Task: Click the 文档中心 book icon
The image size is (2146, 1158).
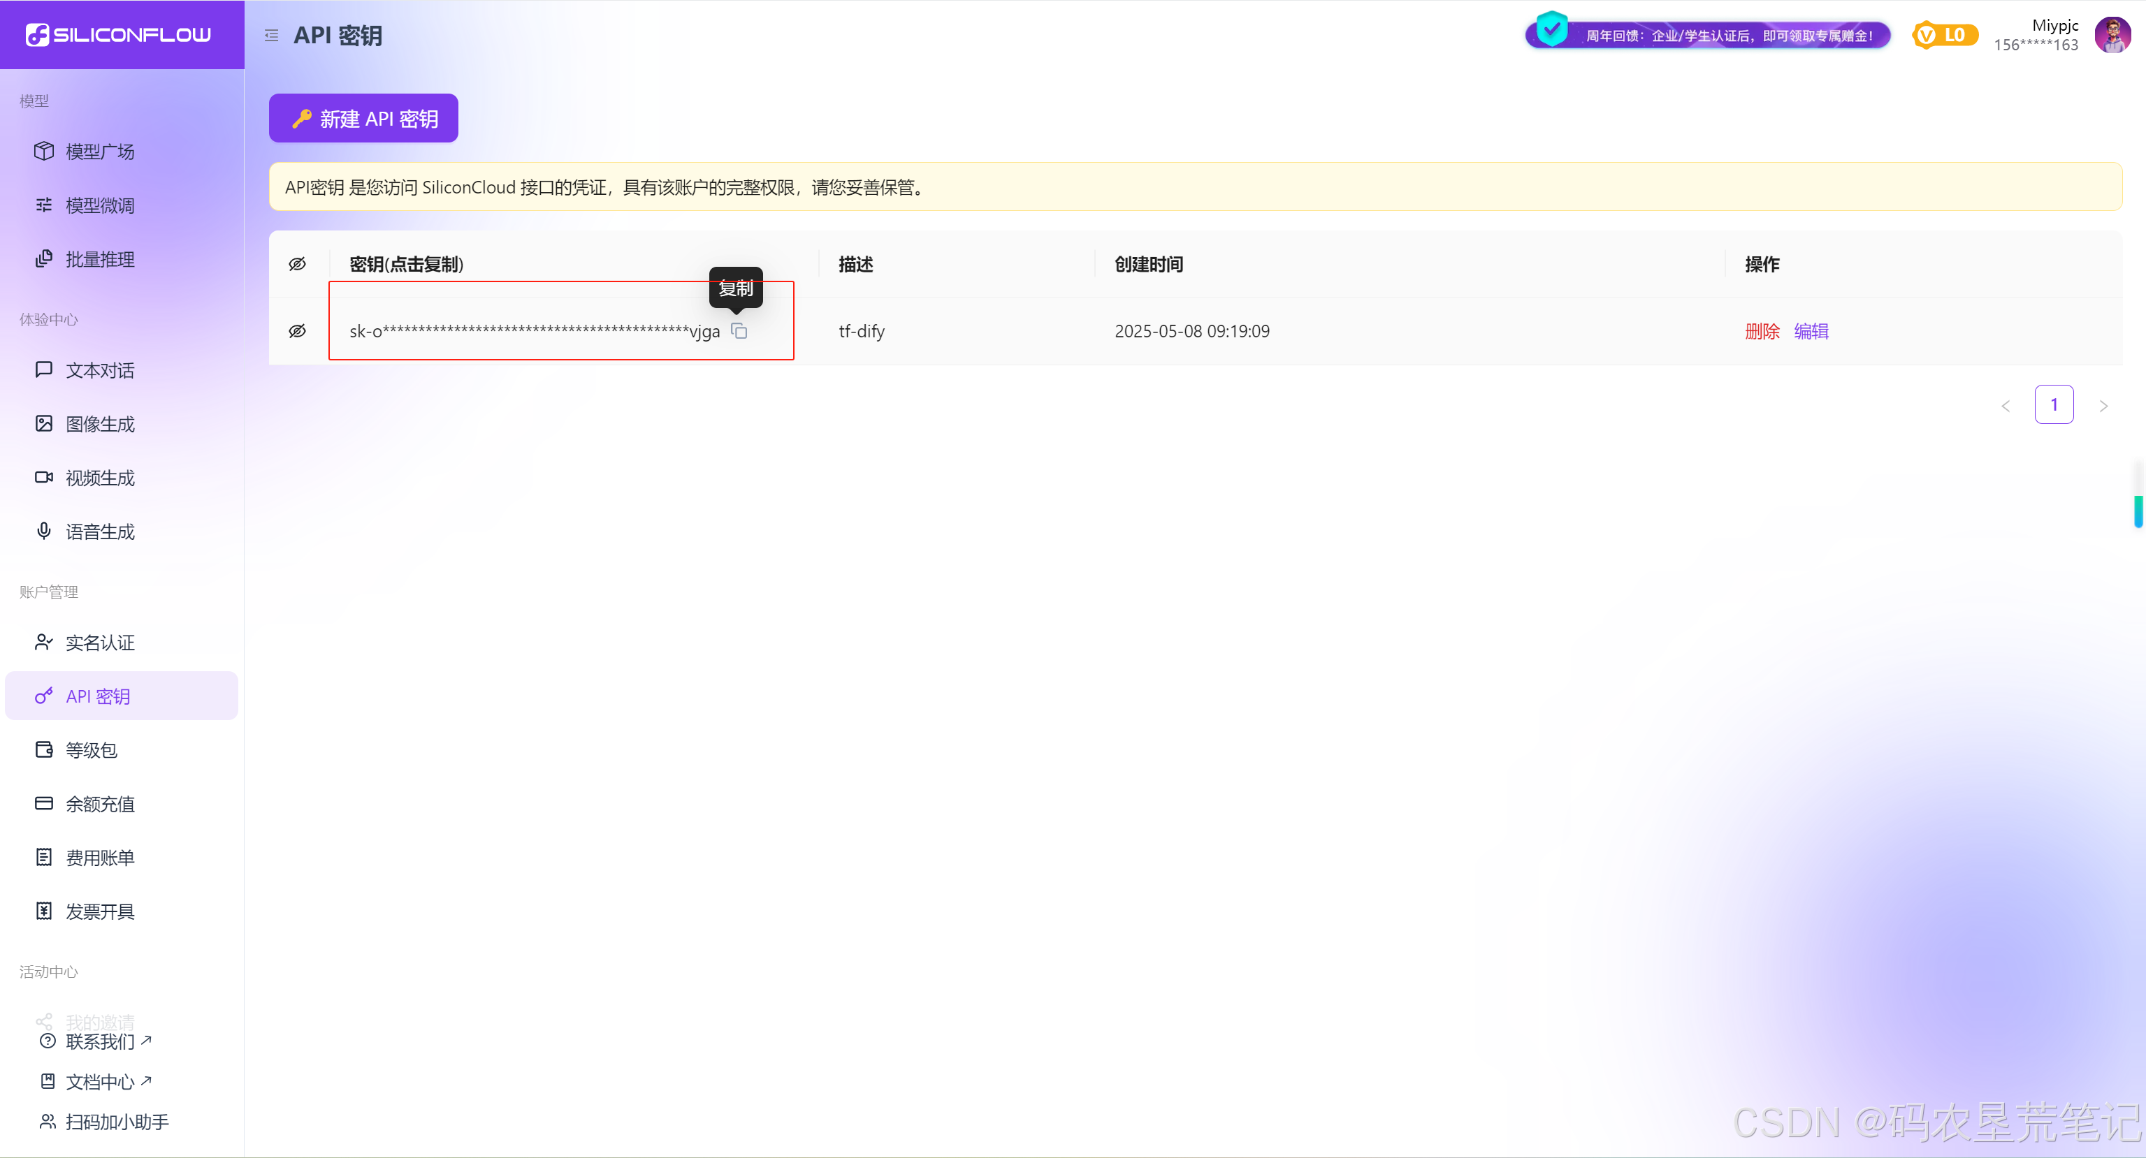Action: point(48,1081)
